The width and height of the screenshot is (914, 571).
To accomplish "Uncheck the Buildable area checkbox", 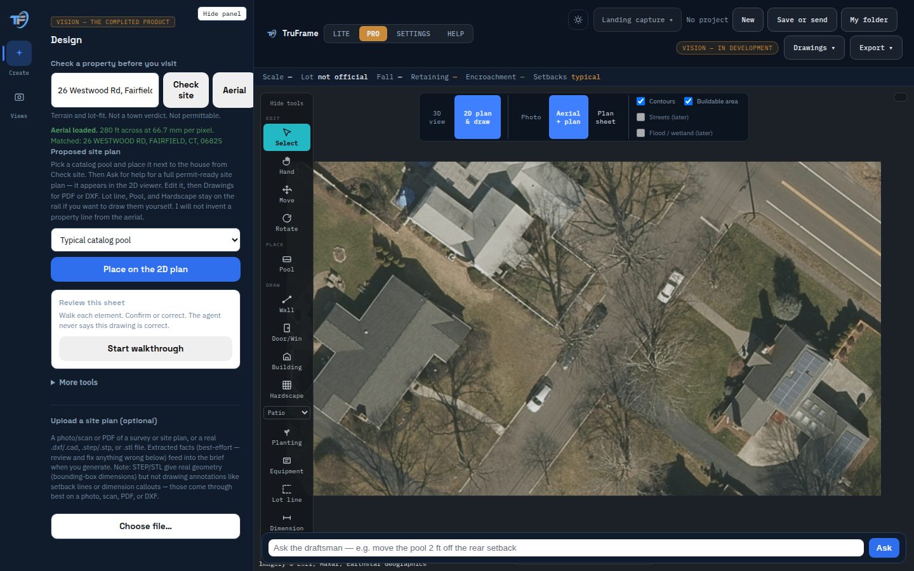I will coord(688,102).
